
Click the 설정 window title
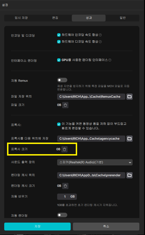pos(5,5)
